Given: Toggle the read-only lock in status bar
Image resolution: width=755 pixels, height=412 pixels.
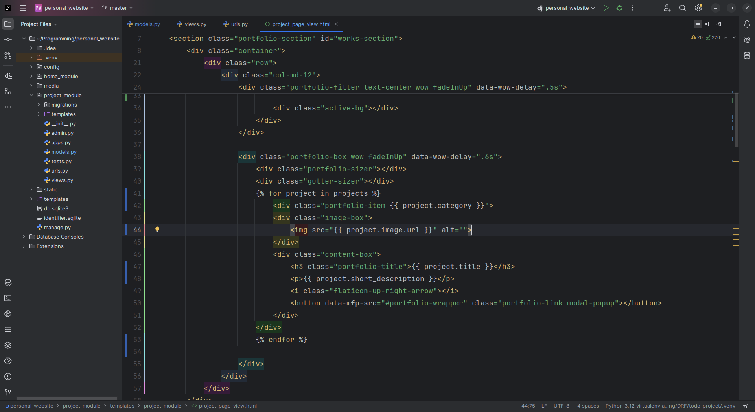Looking at the screenshot, I should [745, 406].
